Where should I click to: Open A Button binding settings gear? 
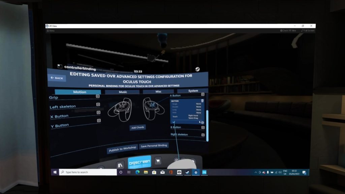(202, 123)
